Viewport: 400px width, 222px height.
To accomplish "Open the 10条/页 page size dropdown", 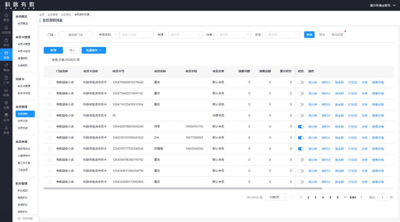I will pyautogui.click(x=276, y=197).
